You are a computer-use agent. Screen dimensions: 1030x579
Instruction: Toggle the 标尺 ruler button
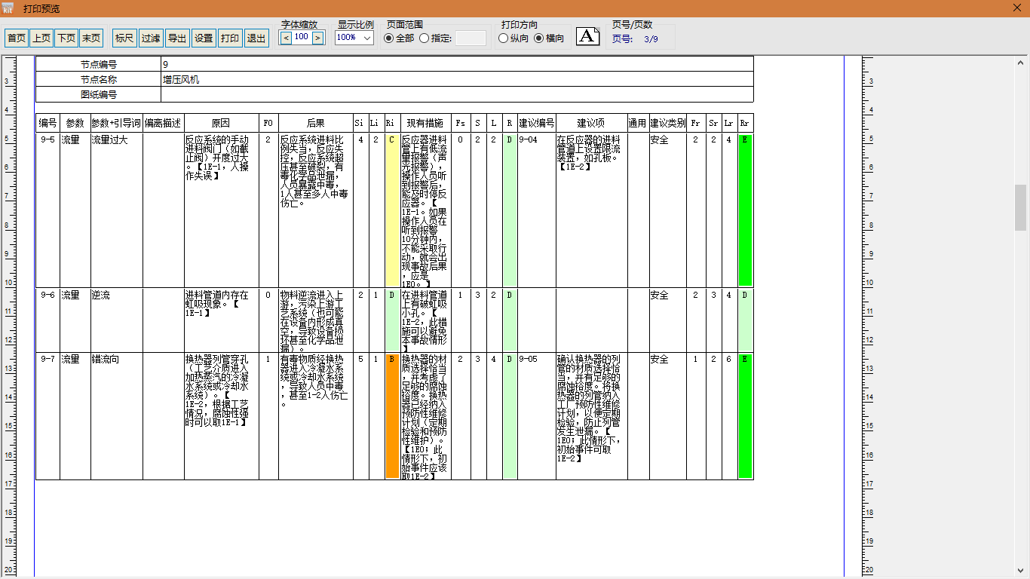point(124,38)
